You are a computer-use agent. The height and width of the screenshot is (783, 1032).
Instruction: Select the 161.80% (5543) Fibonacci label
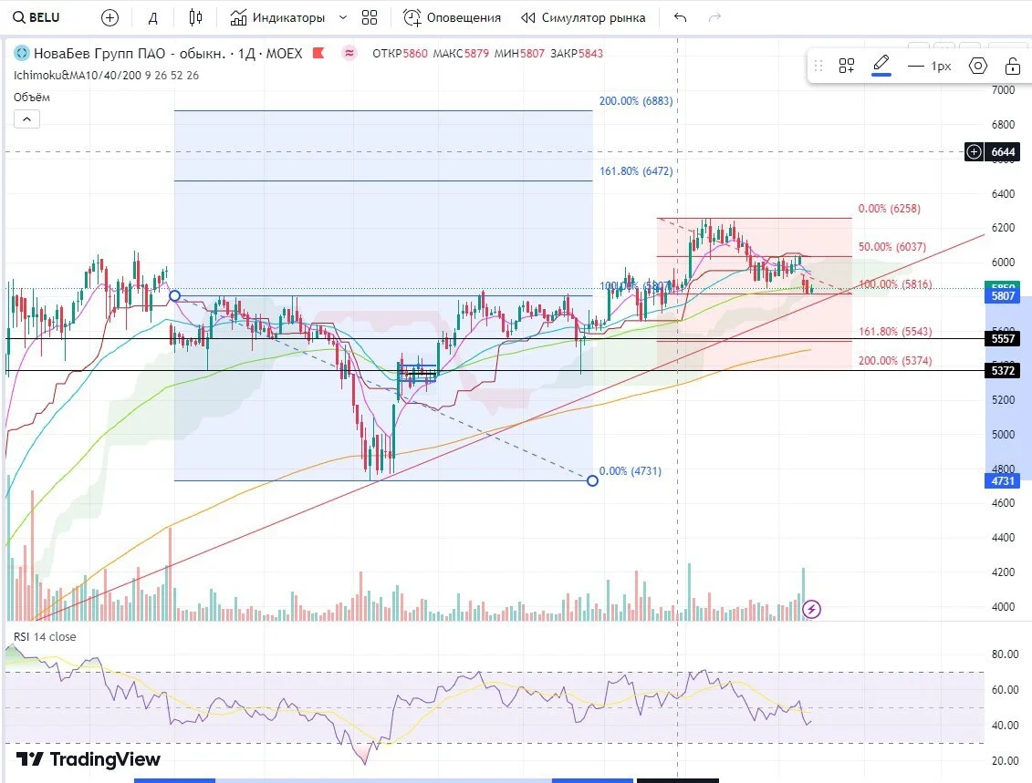coord(895,332)
